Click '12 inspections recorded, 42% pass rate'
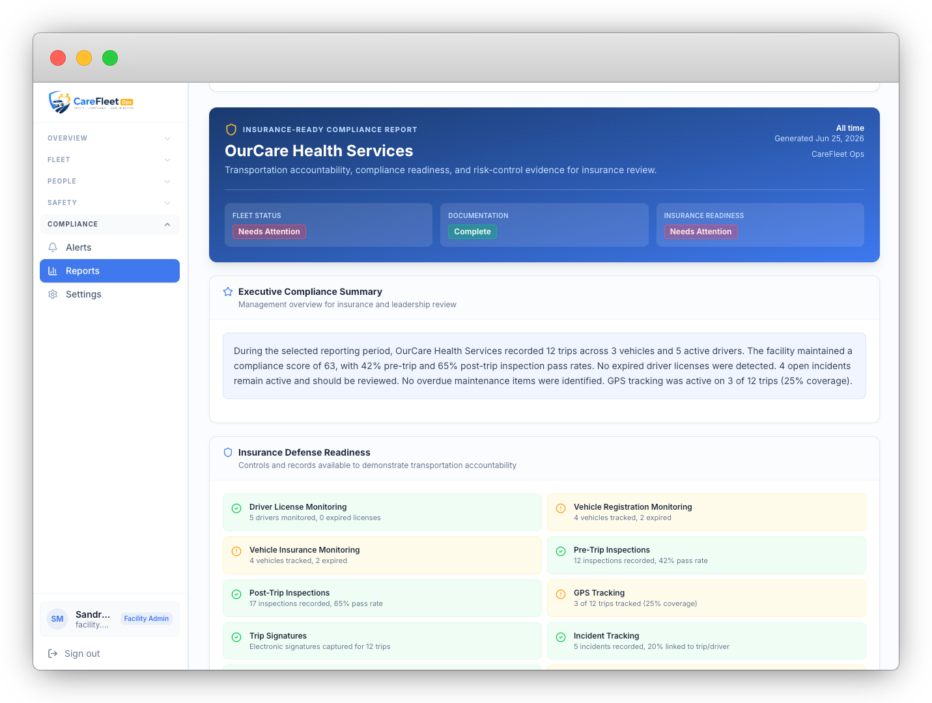This screenshot has height=703, width=932. 641,561
